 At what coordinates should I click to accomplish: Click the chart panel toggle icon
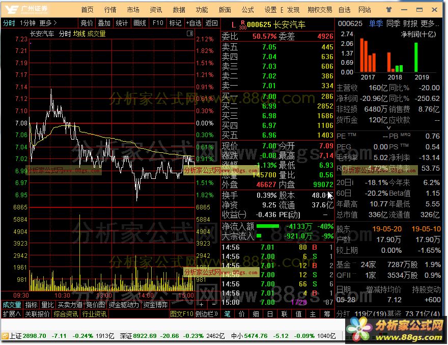click(190, 34)
